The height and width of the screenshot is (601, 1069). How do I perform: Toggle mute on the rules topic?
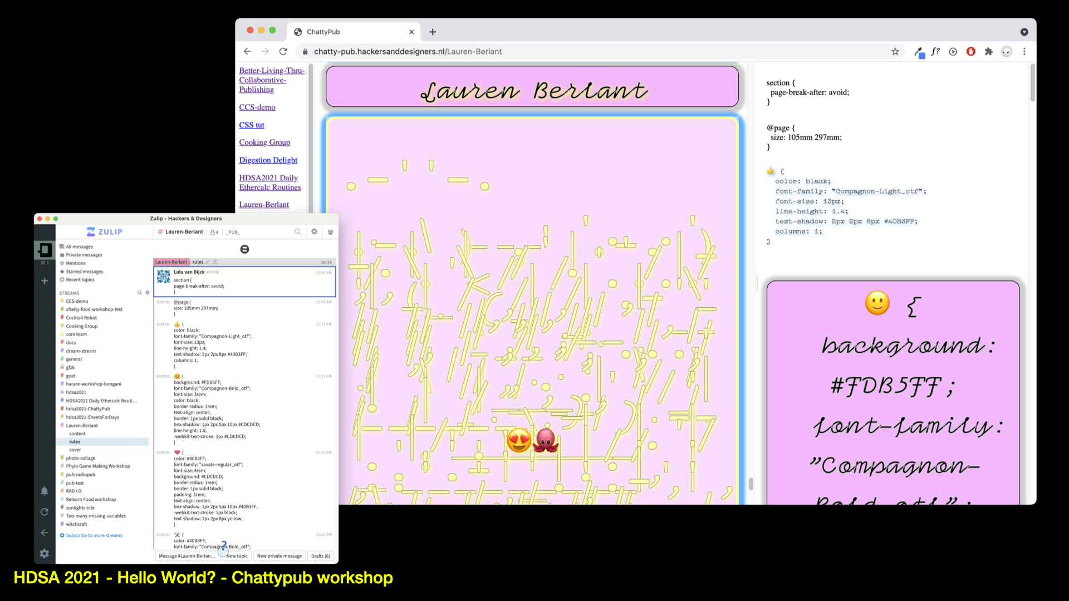215,262
